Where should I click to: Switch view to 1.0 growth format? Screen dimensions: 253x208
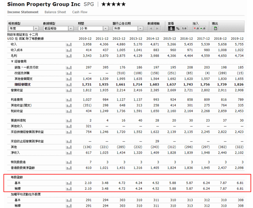(x=184, y=29)
